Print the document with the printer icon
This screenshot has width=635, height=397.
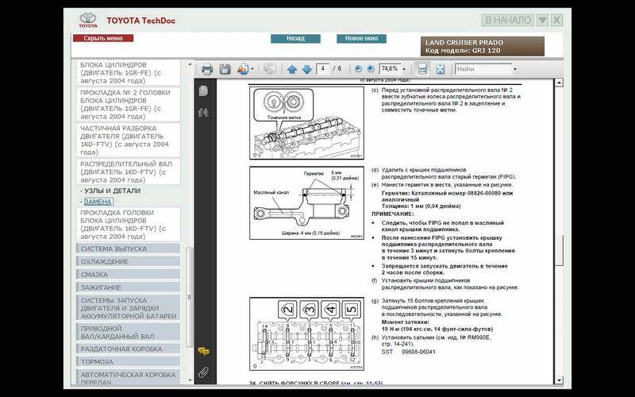tap(207, 69)
